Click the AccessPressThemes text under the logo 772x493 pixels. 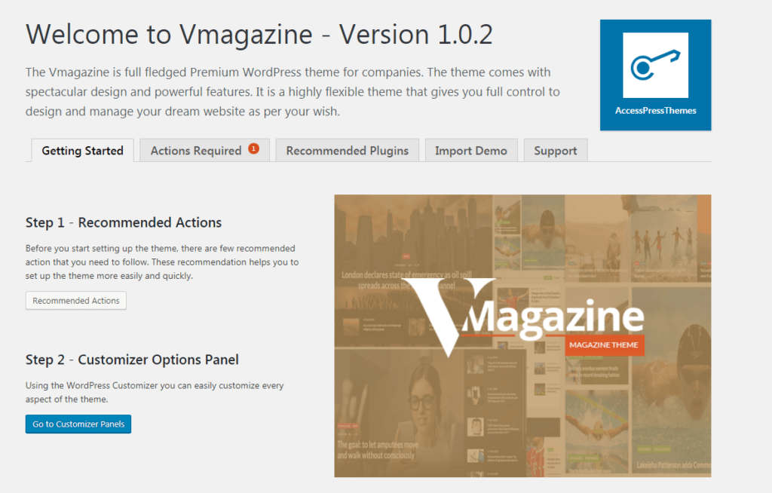[655, 111]
